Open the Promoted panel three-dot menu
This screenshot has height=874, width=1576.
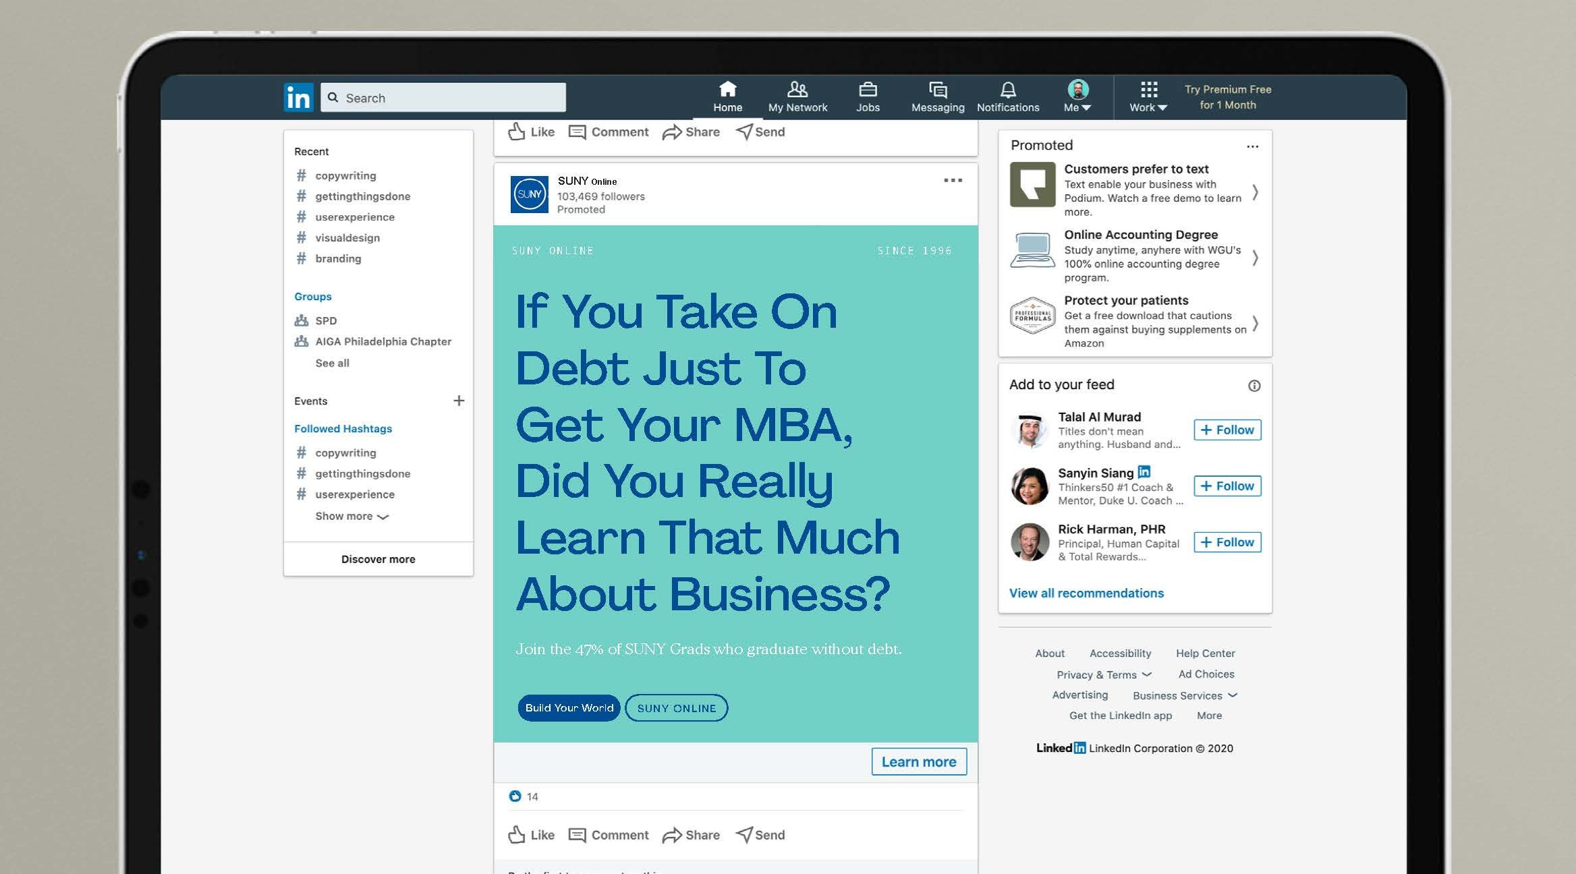pos(1252,146)
